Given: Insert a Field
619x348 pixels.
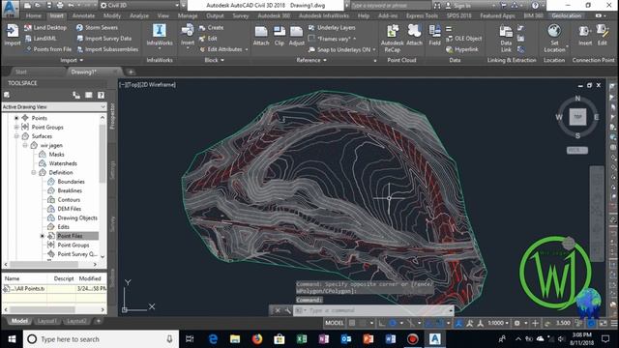Looking at the screenshot, I should click(x=434, y=36).
